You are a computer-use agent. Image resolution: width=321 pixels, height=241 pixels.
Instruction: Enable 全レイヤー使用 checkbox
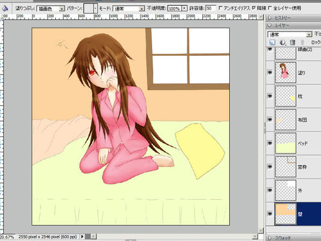270,8
